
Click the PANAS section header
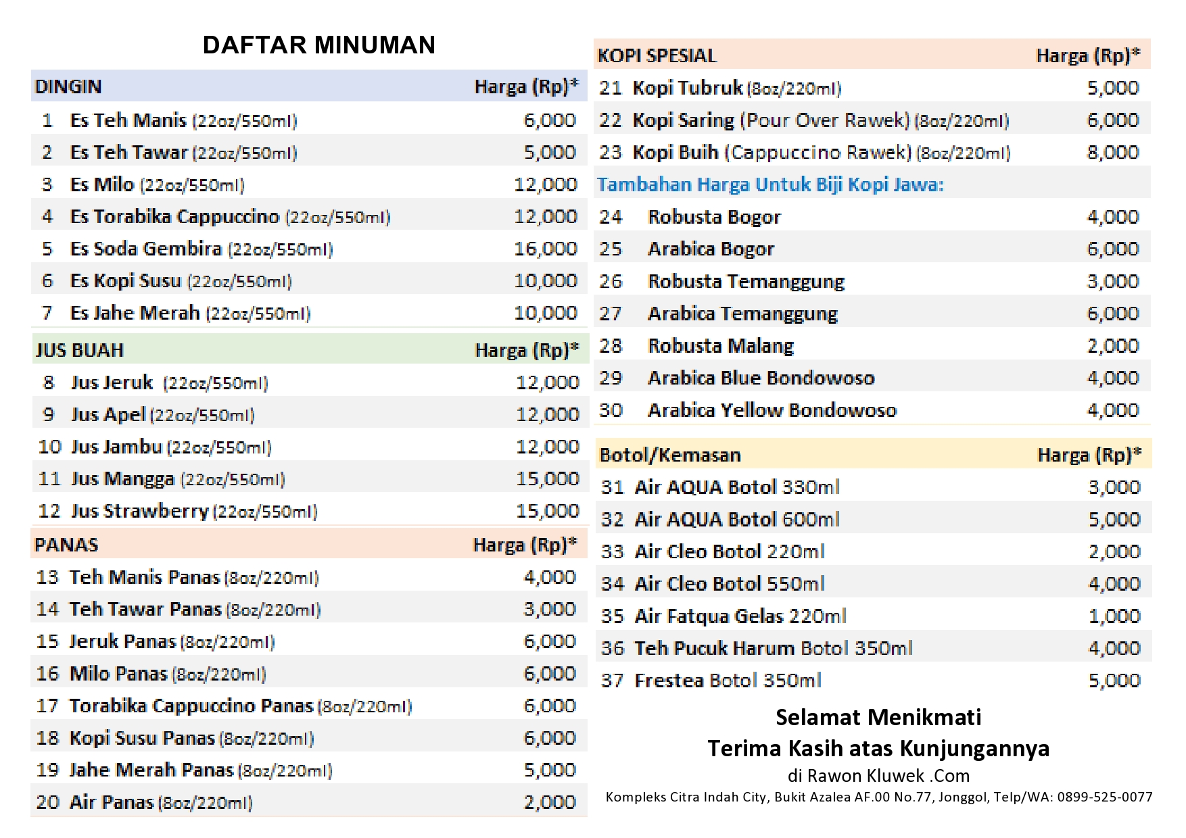point(66,545)
